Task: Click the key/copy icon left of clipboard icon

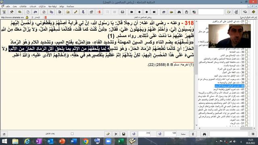Action: (x=35, y=12)
